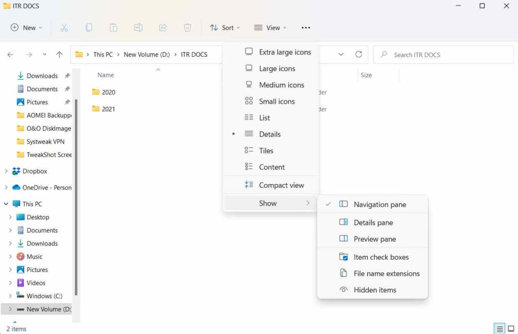The width and height of the screenshot is (518, 334).
Task: Show Hidden items
Action: pos(373,290)
